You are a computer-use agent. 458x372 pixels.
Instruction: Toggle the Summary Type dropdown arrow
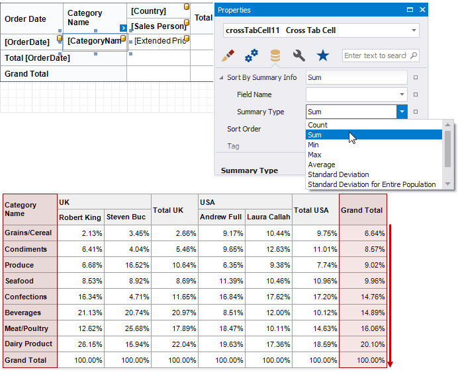point(402,112)
